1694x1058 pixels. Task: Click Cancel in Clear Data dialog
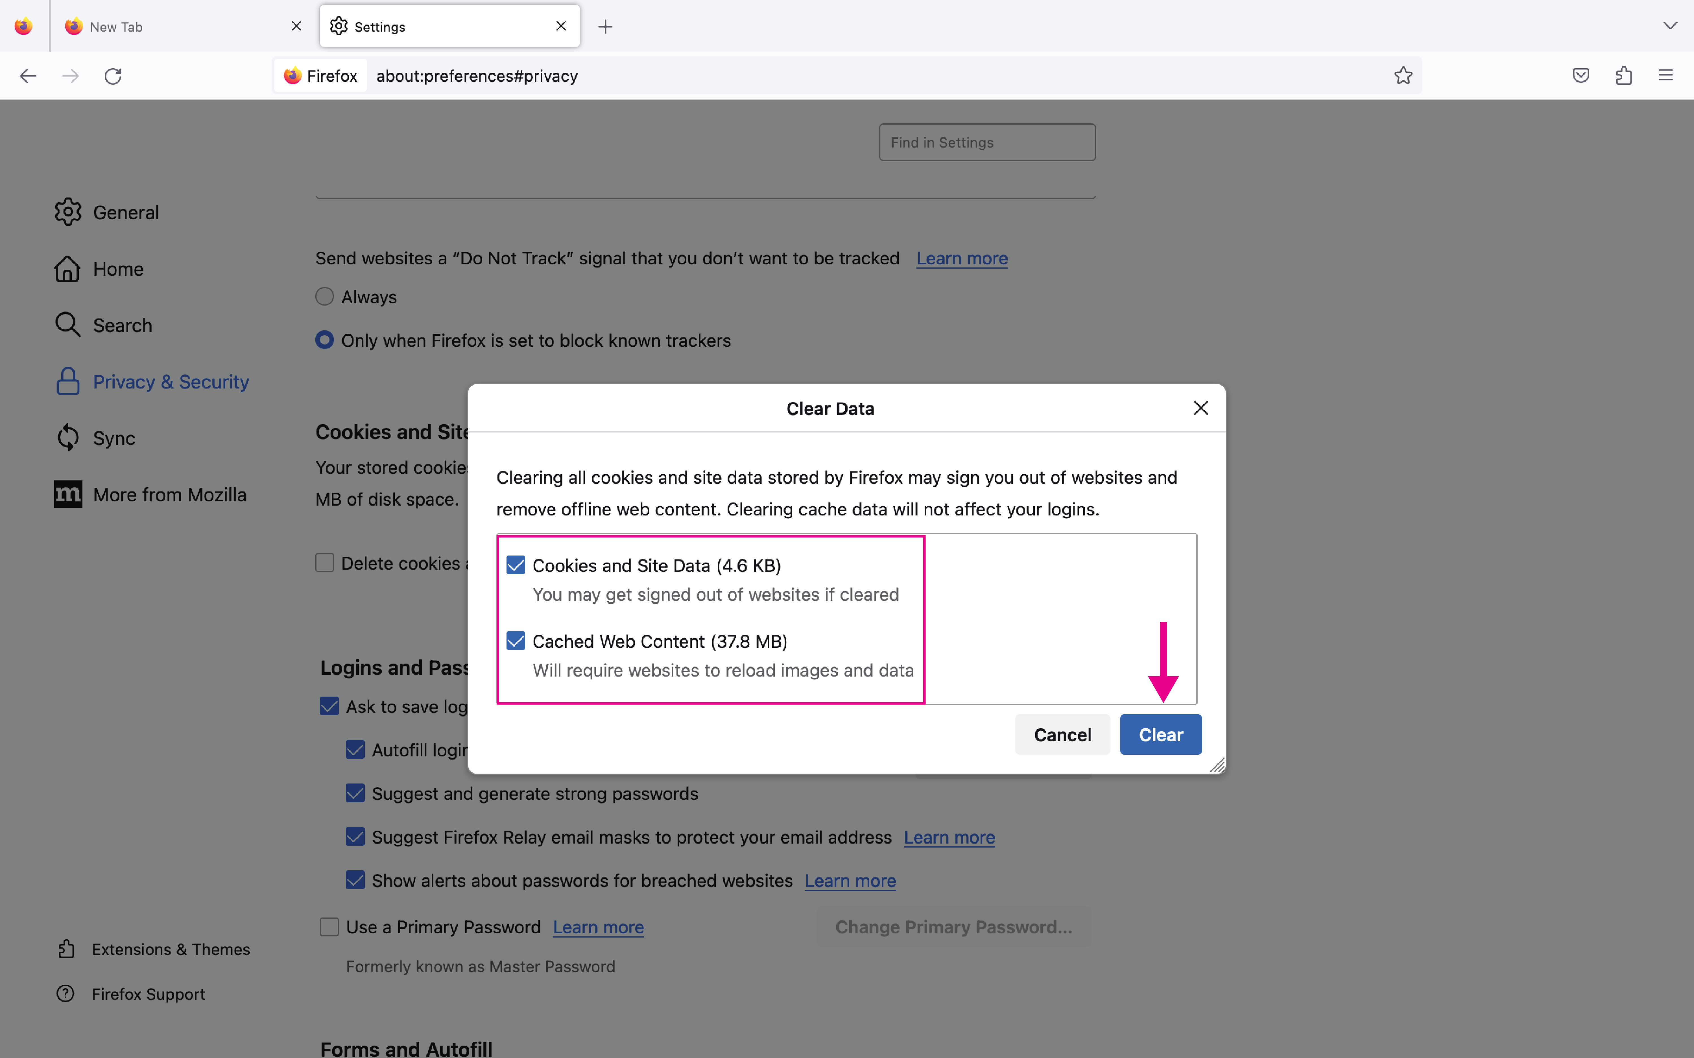click(1063, 734)
